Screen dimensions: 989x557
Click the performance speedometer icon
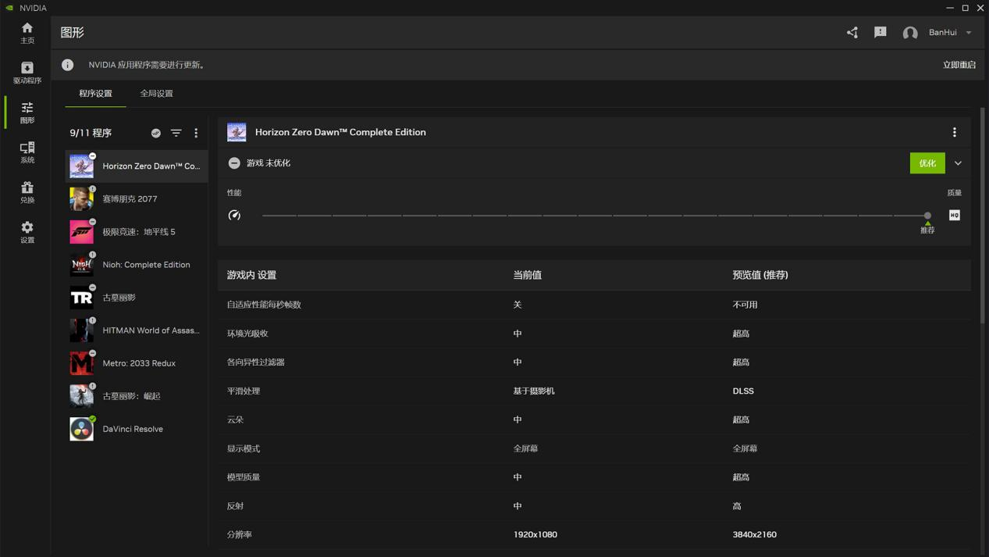tap(234, 216)
